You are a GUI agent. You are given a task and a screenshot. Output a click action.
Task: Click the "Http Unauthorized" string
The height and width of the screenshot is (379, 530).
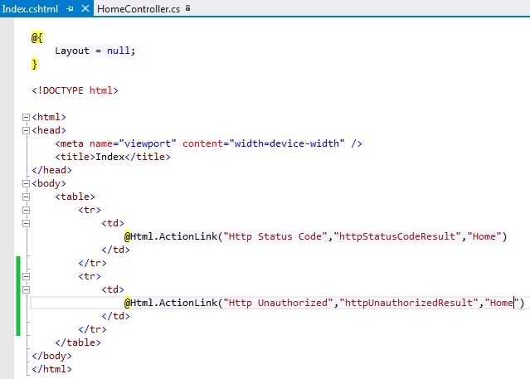click(x=278, y=303)
